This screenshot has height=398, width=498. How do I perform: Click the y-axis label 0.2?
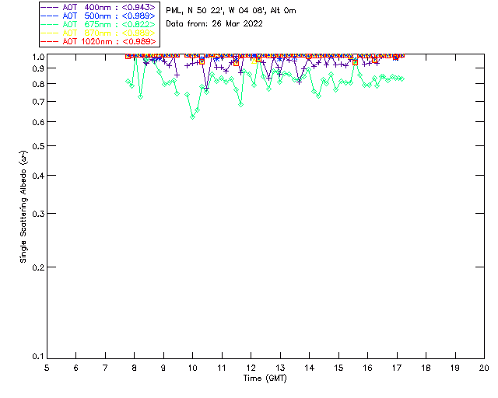coord(38,267)
